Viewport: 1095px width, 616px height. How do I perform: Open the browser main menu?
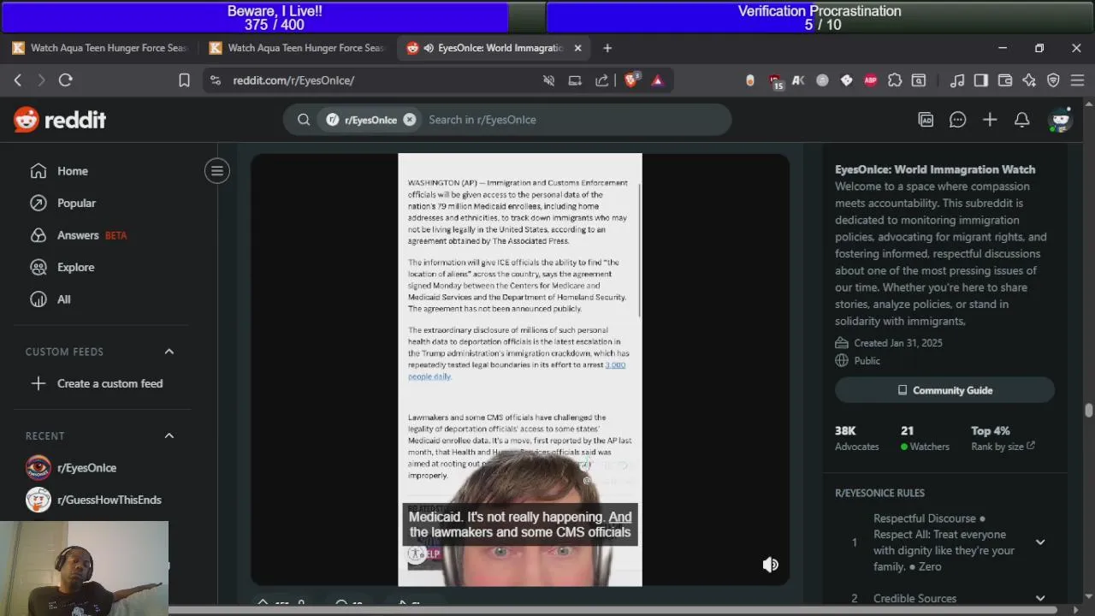coord(1077,80)
